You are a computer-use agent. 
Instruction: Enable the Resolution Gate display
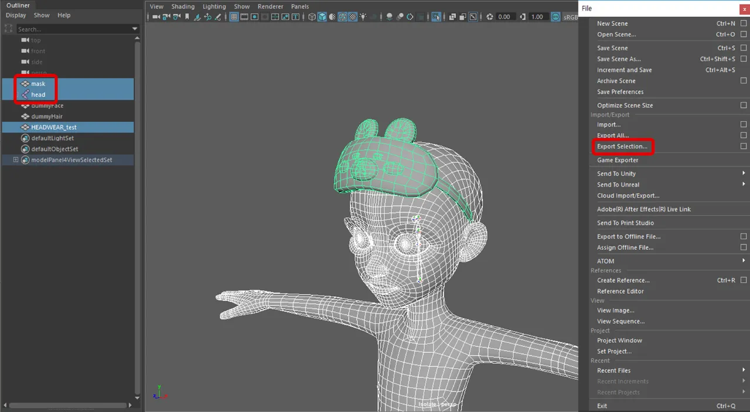tap(254, 16)
